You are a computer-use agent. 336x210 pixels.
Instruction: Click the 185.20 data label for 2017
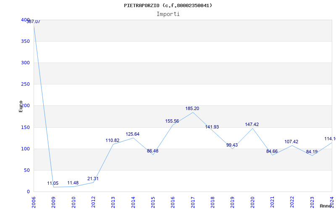pos(192,109)
